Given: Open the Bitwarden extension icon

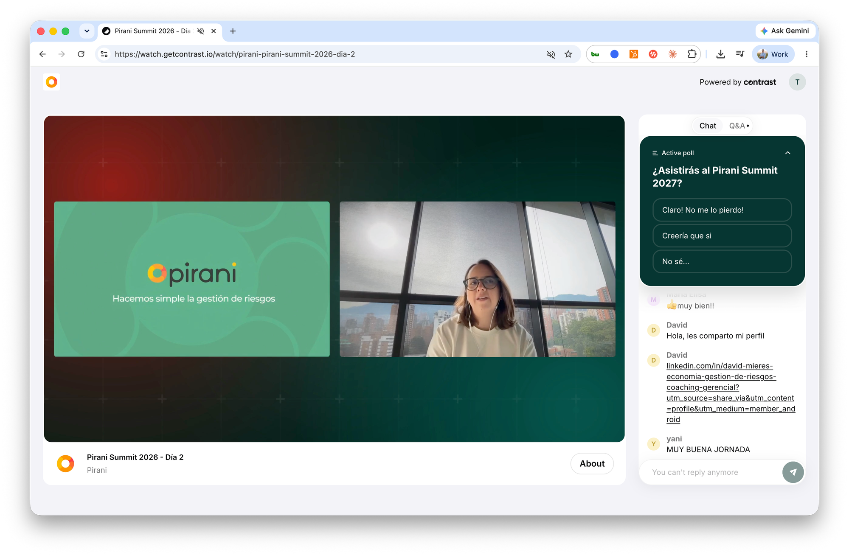Looking at the screenshot, I should (595, 54).
